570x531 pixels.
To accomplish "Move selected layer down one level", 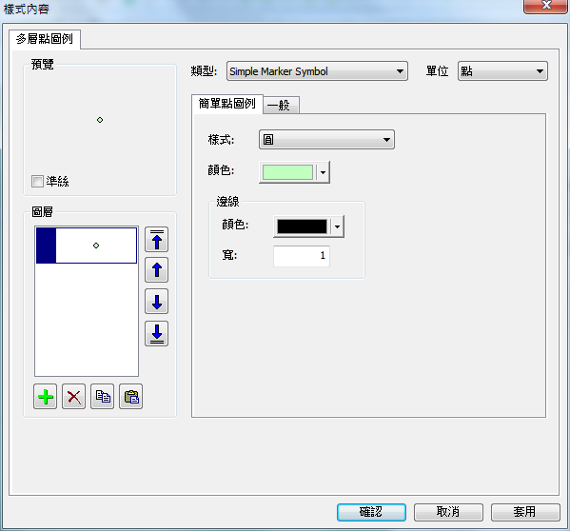I will tap(156, 302).
